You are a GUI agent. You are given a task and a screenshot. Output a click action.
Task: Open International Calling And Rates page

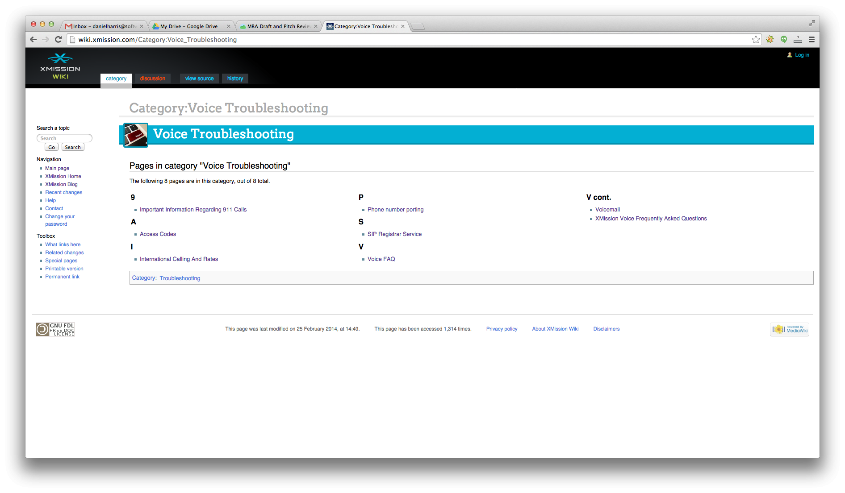coord(179,259)
